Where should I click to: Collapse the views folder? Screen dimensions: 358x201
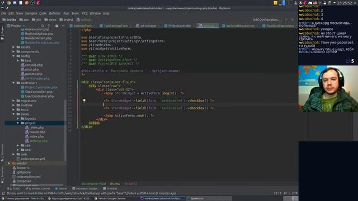coord(13,114)
